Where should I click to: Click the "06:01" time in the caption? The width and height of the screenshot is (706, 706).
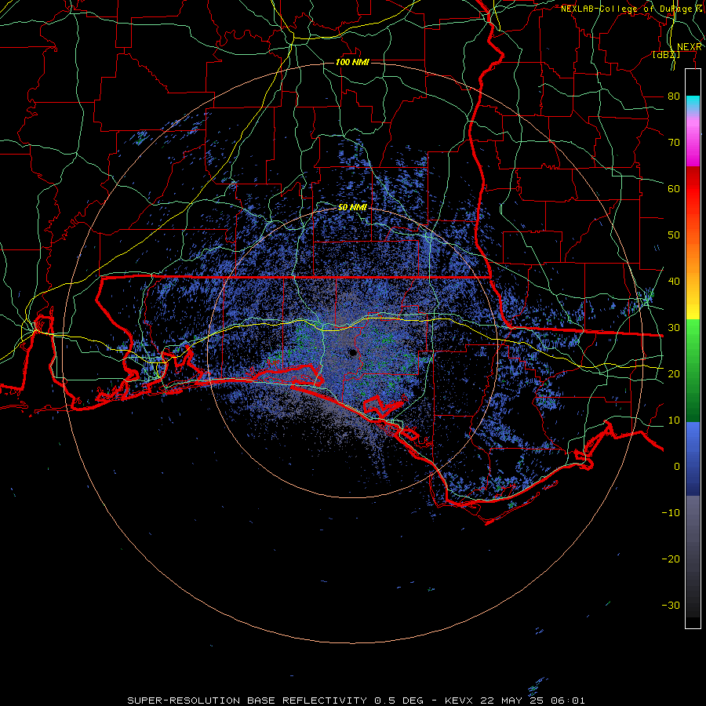(570, 701)
